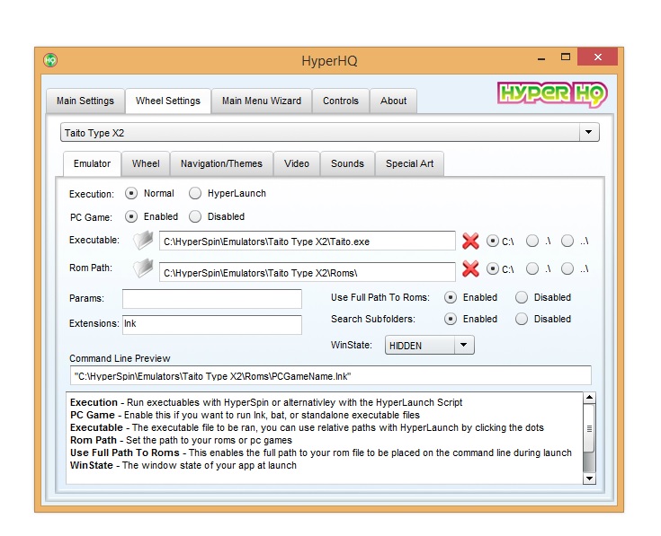Select .\ relative path for Rom Path
This screenshot has height=536, width=661.
532,268
